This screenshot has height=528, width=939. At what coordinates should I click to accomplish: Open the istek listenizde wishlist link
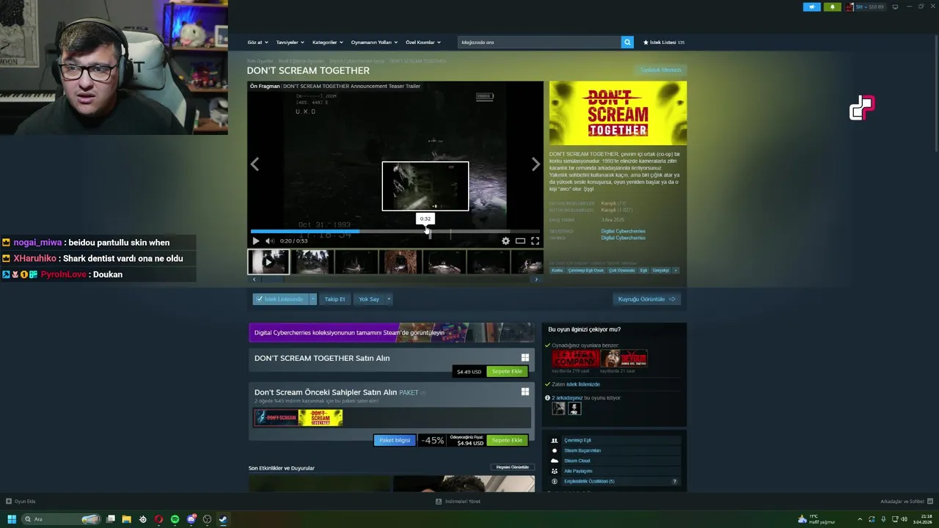(x=583, y=384)
